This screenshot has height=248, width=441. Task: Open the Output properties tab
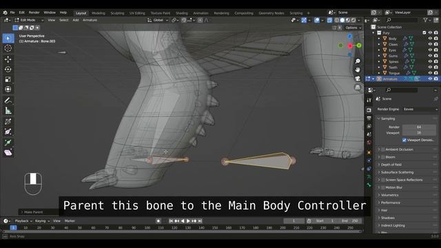tap(369, 118)
